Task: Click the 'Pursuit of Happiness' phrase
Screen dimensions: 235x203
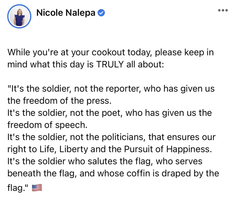Action: click(168, 149)
